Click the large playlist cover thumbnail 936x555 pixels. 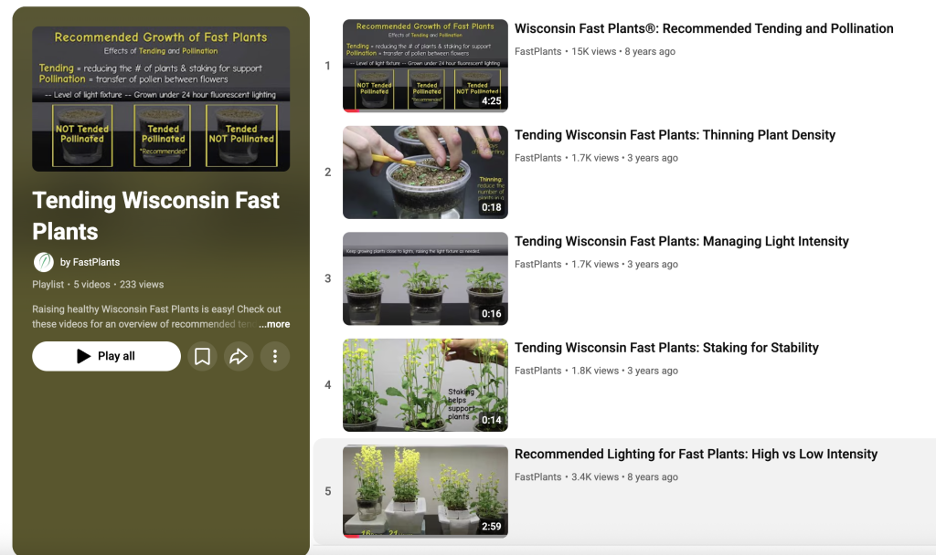pyautogui.click(x=161, y=99)
